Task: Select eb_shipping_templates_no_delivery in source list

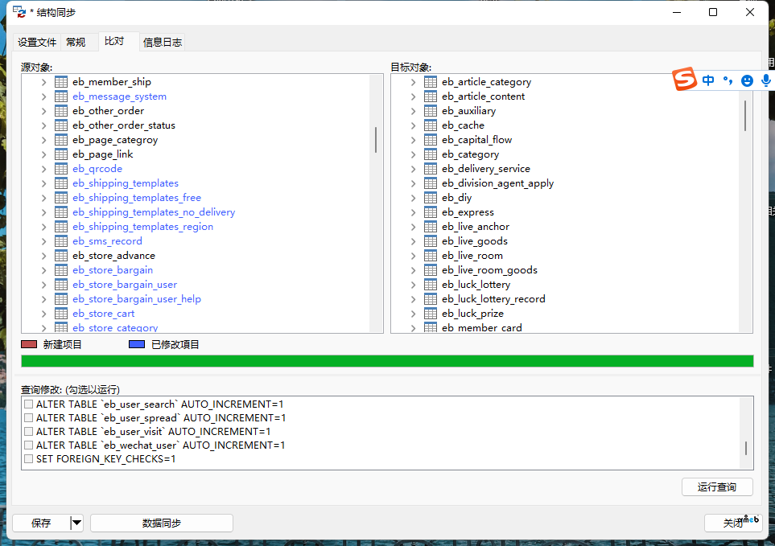Action: point(154,212)
